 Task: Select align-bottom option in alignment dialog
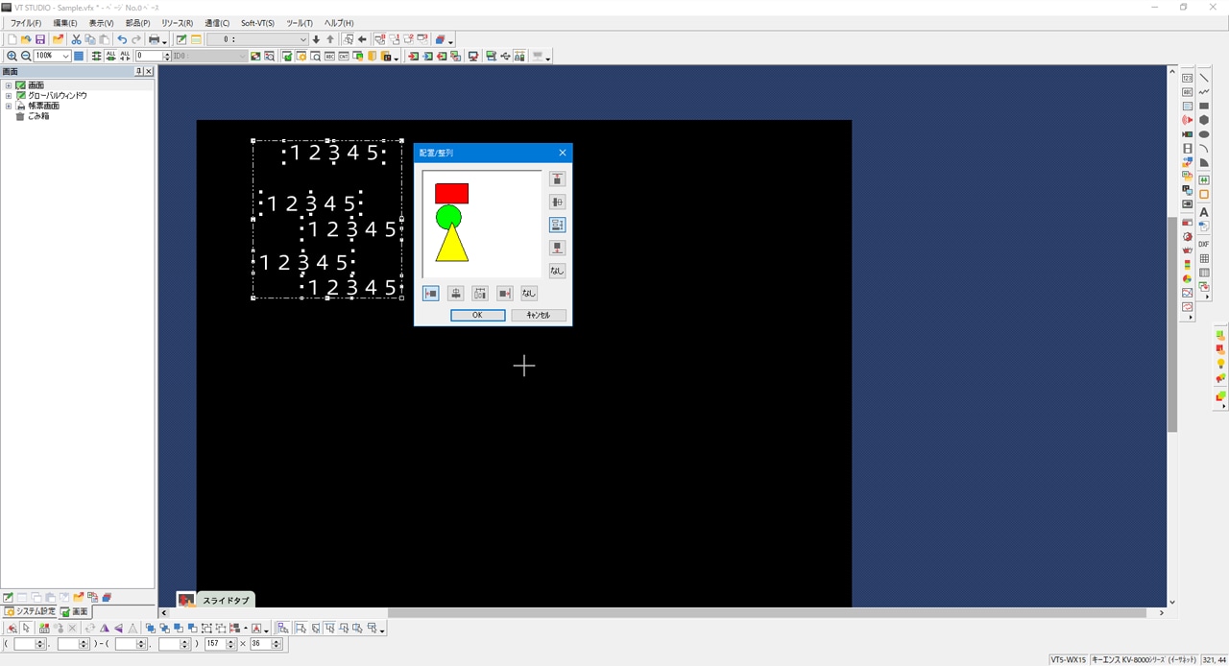click(x=557, y=249)
